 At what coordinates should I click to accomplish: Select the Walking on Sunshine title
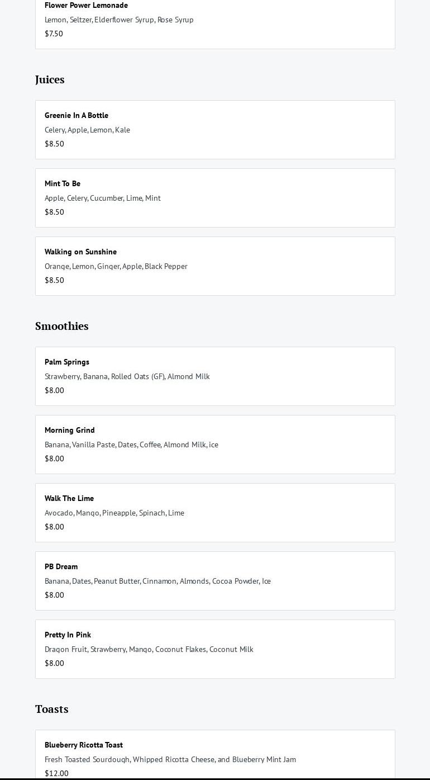coord(80,252)
